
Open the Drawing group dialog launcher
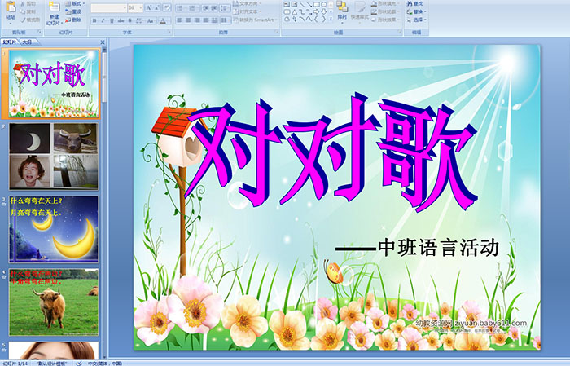click(400, 33)
